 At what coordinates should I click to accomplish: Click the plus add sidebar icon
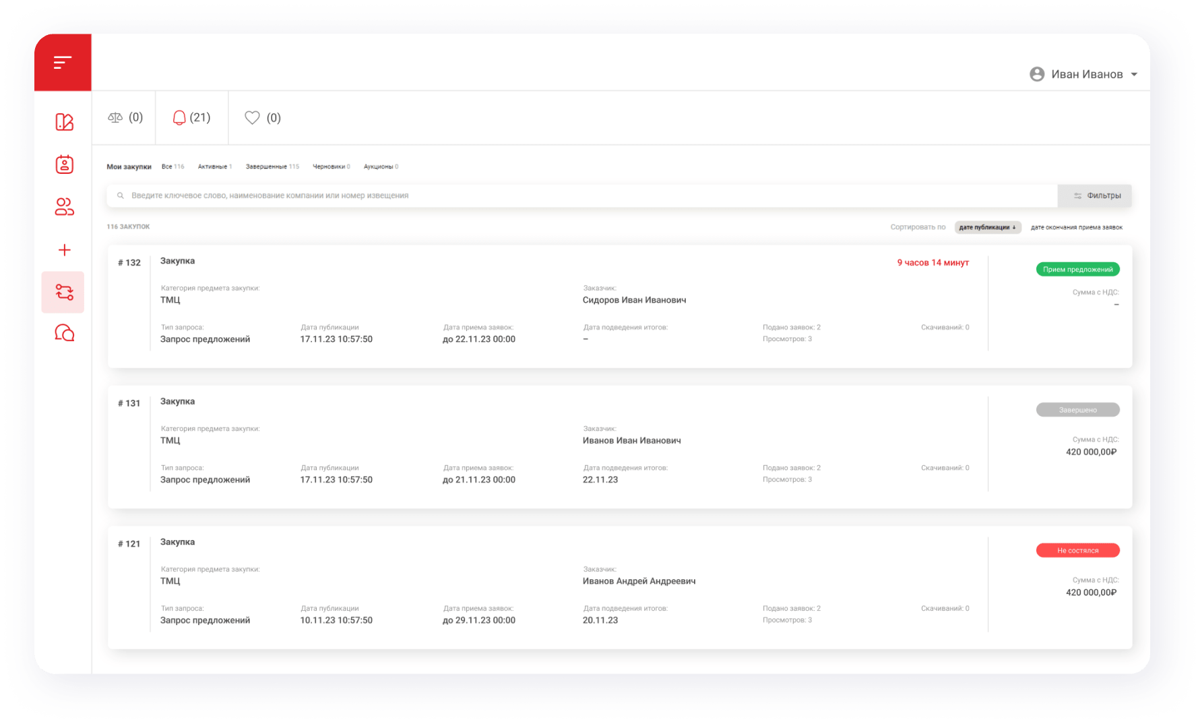(x=64, y=250)
